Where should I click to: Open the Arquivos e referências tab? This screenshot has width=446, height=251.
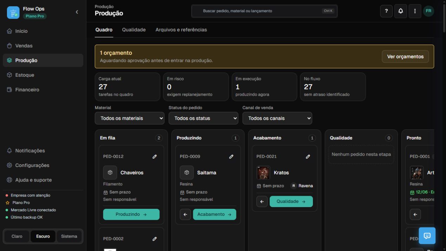(181, 30)
